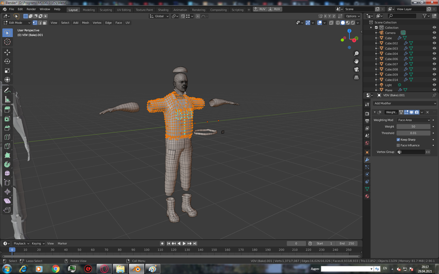Hide the Camera object in outliner
This screenshot has width=439, height=274.
(434, 33)
